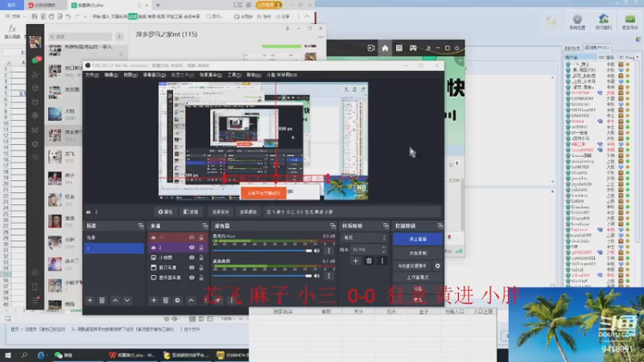Open source properties gear in Sources panel

[177, 300]
